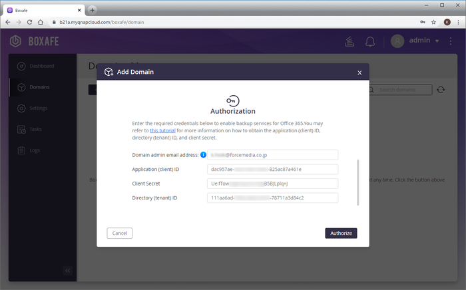Go to Dashboard in the sidebar
The image size is (466, 290).
pyautogui.click(x=41, y=66)
